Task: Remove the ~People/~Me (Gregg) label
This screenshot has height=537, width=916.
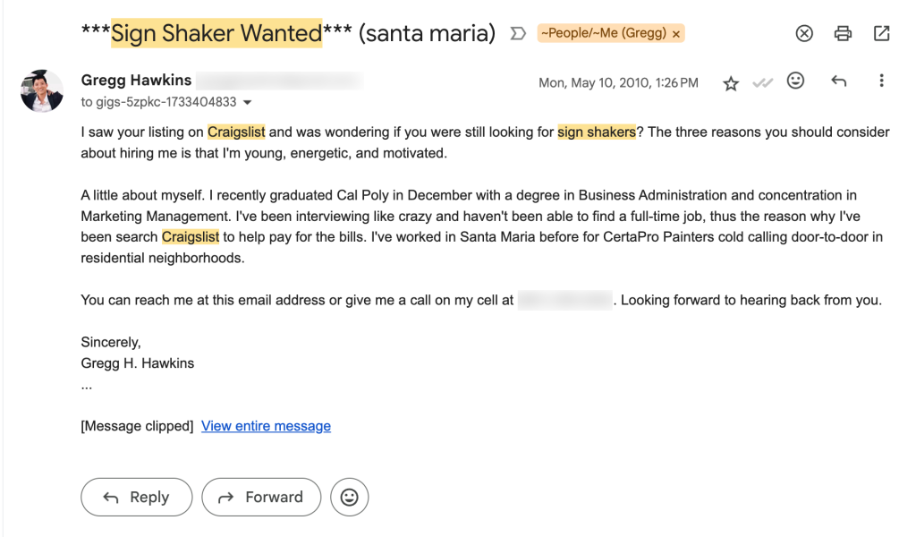Action: [676, 34]
